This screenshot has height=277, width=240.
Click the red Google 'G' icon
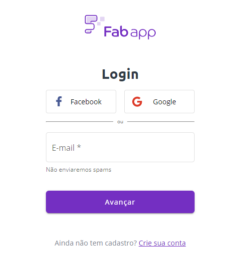coord(137,102)
